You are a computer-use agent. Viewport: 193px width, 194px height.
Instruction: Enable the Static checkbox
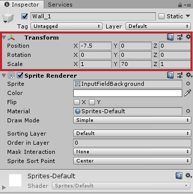coord(162,16)
